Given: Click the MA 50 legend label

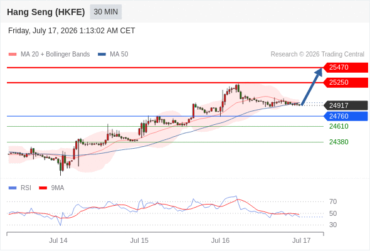Looking at the screenshot, I should pyautogui.click(x=119, y=55).
